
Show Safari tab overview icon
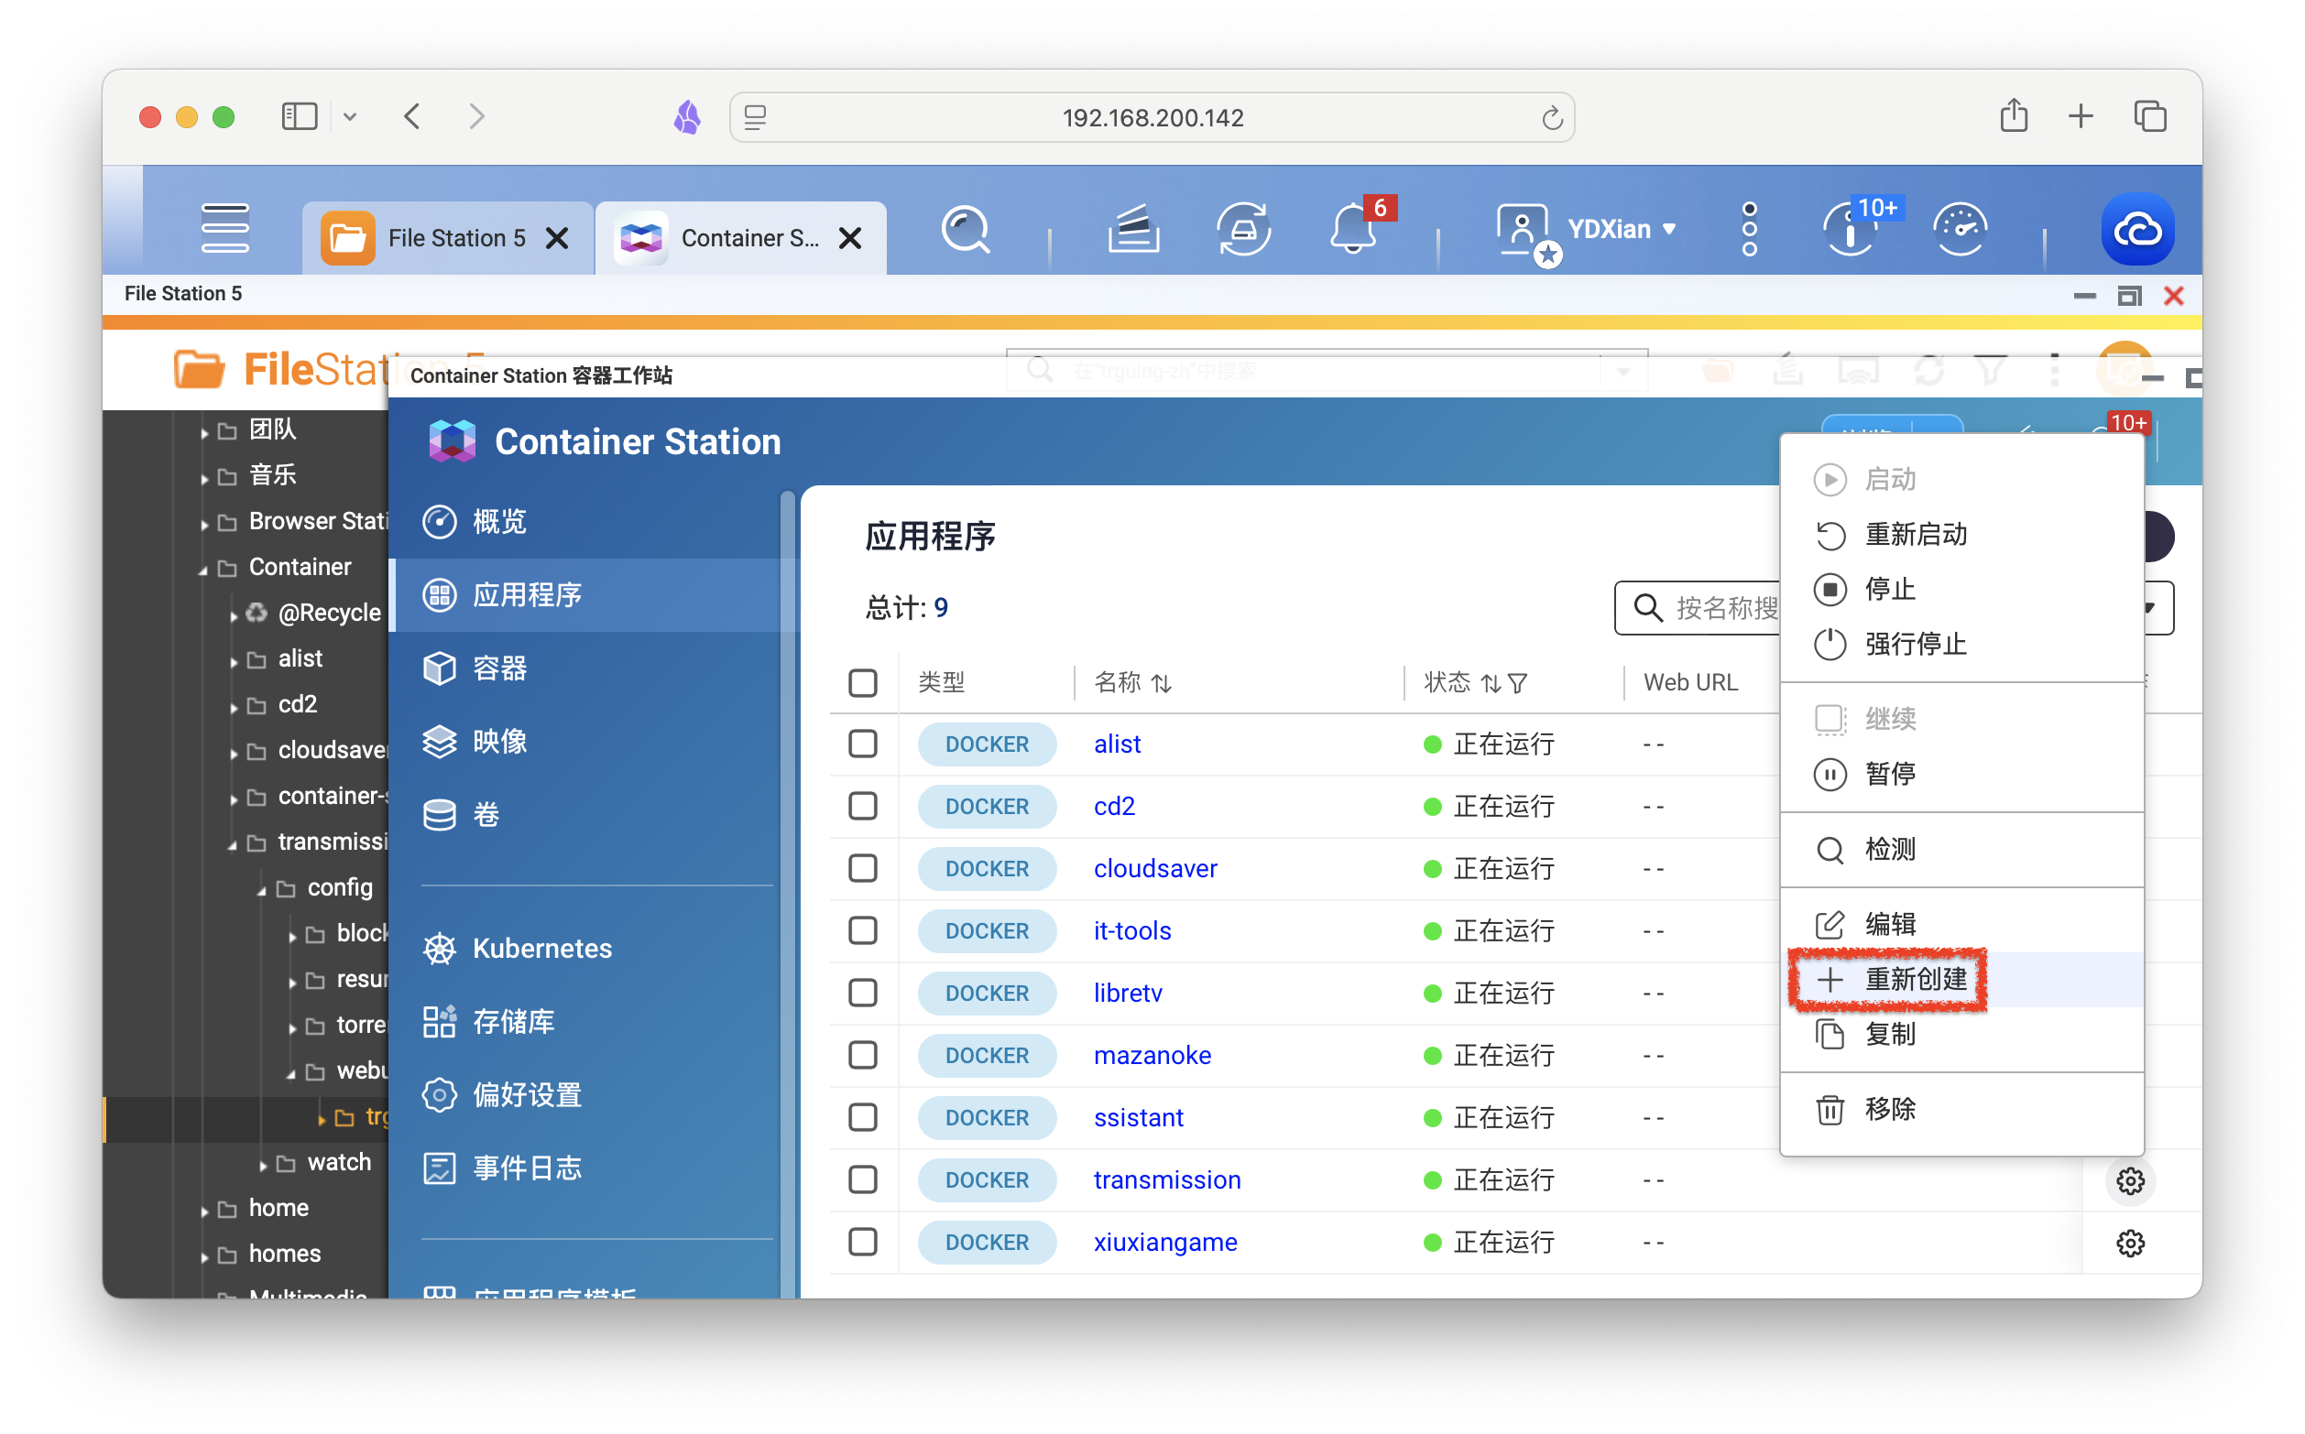click(x=2149, y=116)
